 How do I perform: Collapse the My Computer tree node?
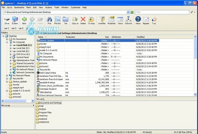tap(7, 42)
